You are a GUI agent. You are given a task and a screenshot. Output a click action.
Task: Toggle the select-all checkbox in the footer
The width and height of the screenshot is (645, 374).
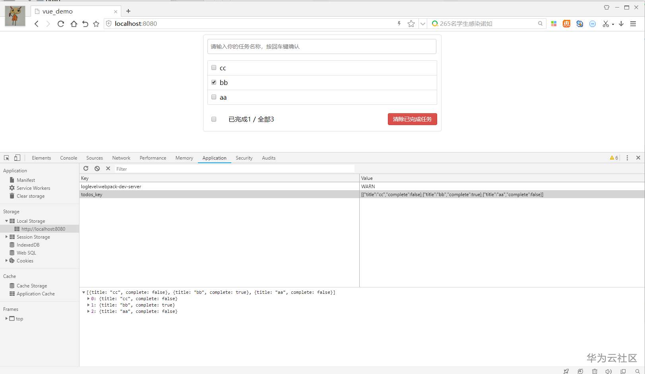pyautogui.click(x=214, y=119)
